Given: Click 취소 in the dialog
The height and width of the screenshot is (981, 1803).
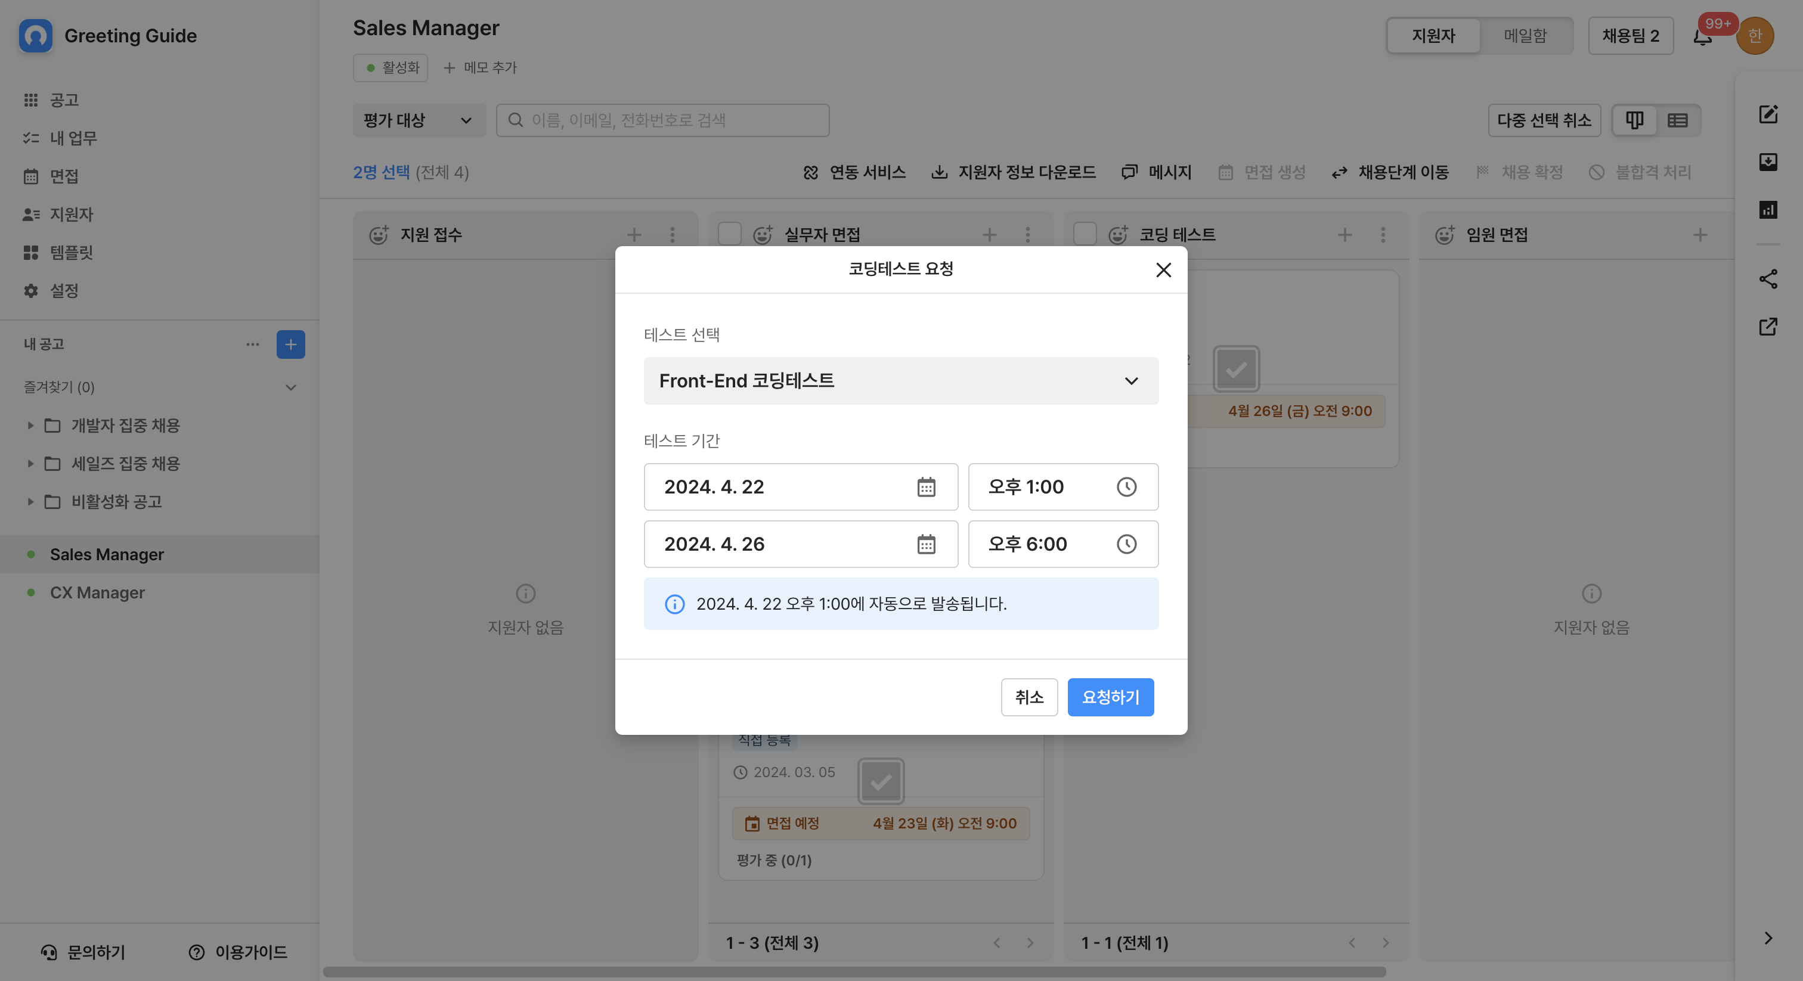Looking at the screenshot, I should click(1029, 698).
